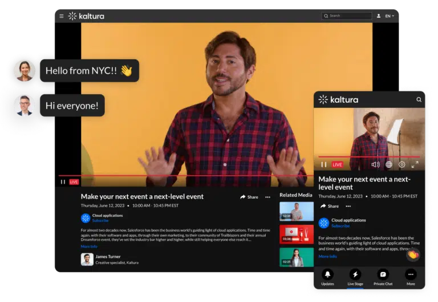Open first Related Media thumbnail

[296, 211]
